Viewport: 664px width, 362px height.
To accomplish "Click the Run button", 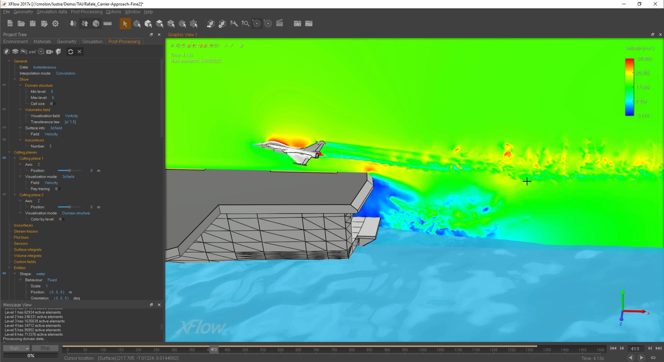I will click(x=14, y=348).
